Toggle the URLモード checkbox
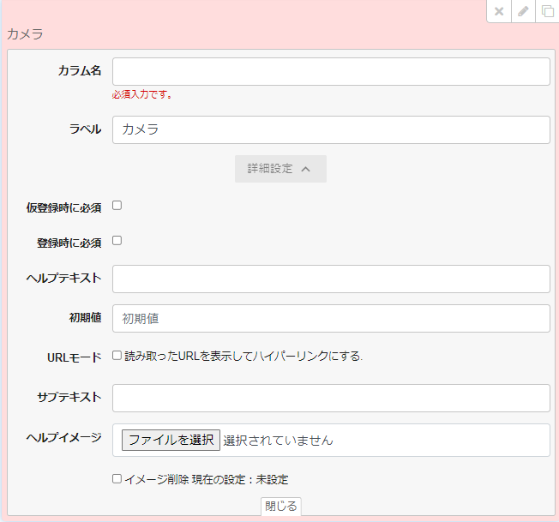This screenshot has height=522, width=559. tap(117, 356)
